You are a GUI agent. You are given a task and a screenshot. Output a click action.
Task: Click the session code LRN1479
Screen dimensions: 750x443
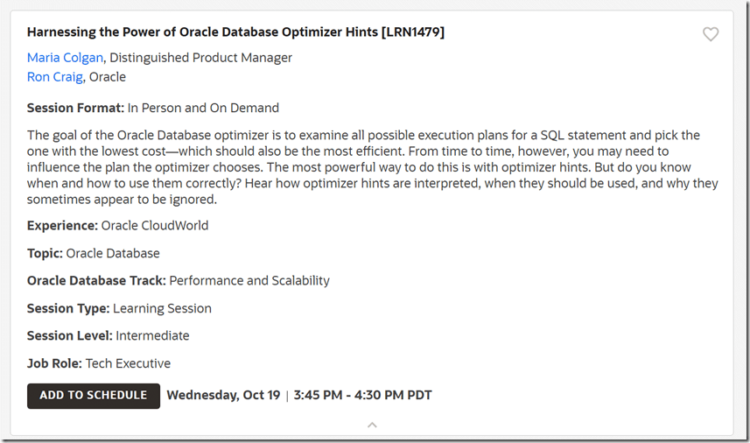(x=411, y=32)
